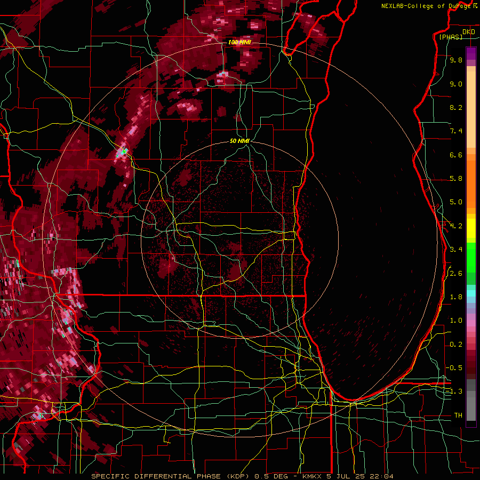480x480 pixels.
Task: Click the TH threshold label on the scale
Action: 458,415
